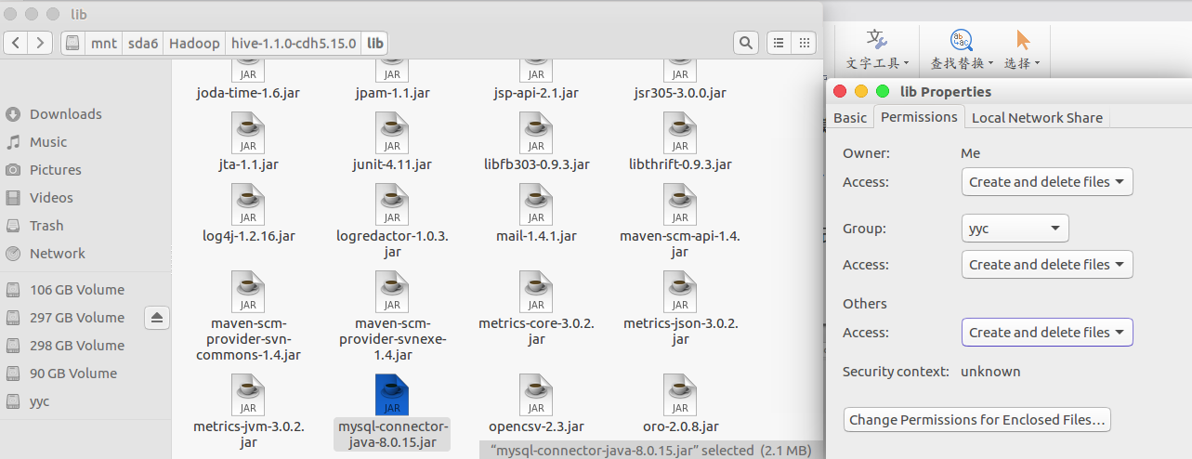1192x459 pixels.
Task: Go forward with the right arrow button
Action: [40, 43]
